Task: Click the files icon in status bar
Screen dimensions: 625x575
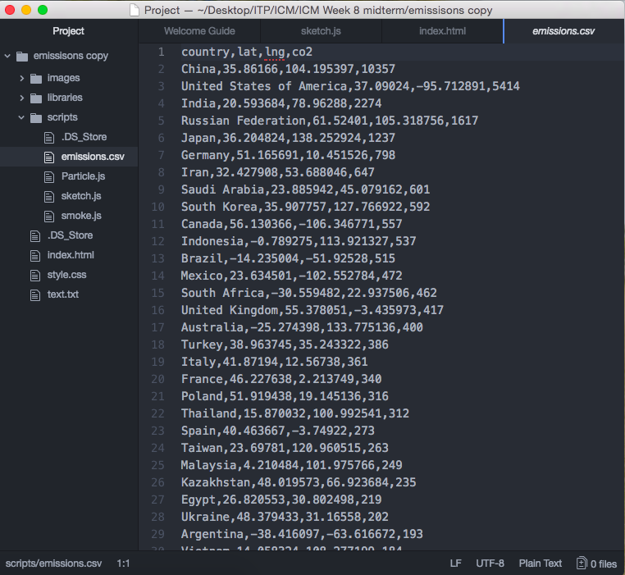Action: point(582,564)
